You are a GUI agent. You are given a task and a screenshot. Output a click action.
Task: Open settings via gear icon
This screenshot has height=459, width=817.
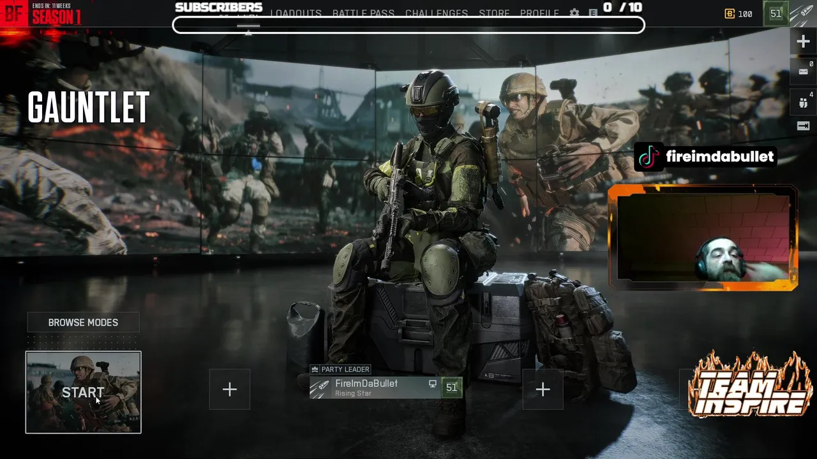tap(574, 13)
